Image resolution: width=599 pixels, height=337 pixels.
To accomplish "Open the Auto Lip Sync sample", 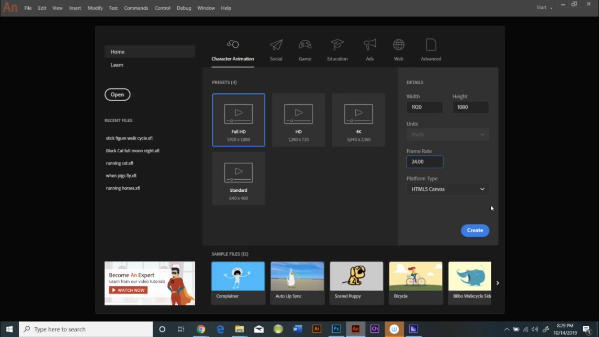I will click(297, 283).
